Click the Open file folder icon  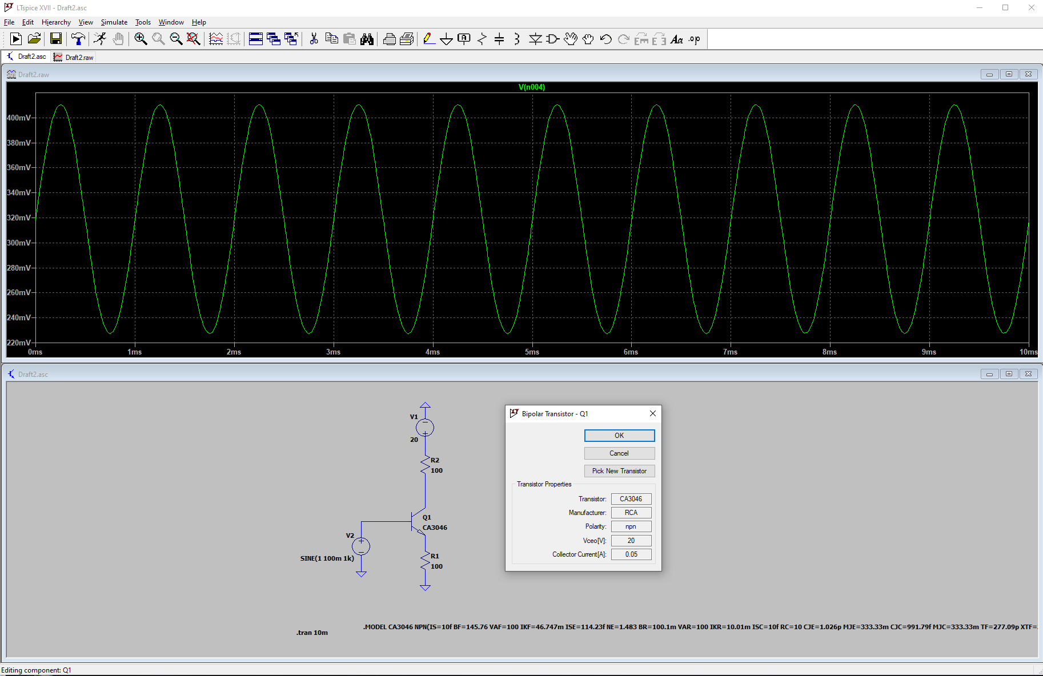coord(34,39)
